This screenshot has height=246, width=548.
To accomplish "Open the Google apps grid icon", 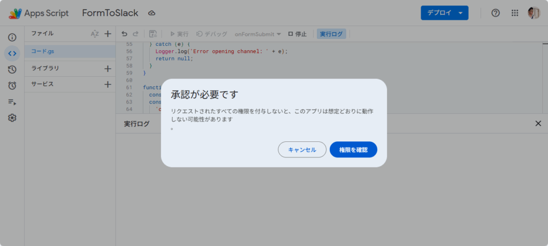I will pyautogui.click(x=515, y=13).
